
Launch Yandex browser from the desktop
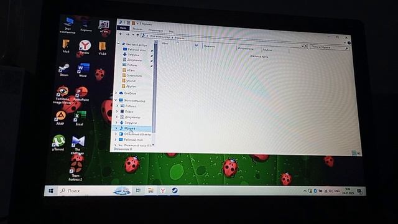[x=85, y=47]
